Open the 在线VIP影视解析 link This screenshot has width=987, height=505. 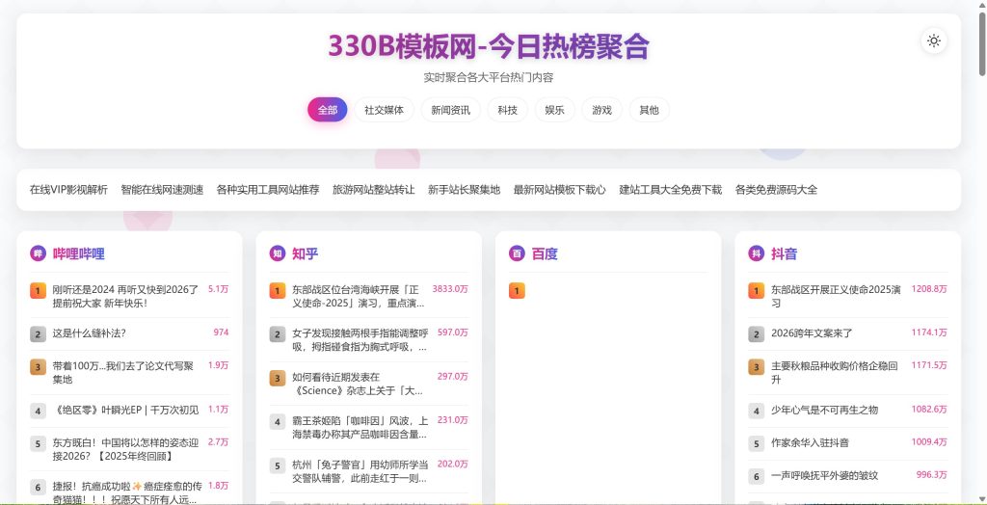68,190
